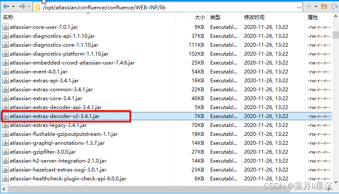Select file name atlassian-extras-api-3.4.1.jar

tap(44, 81)
